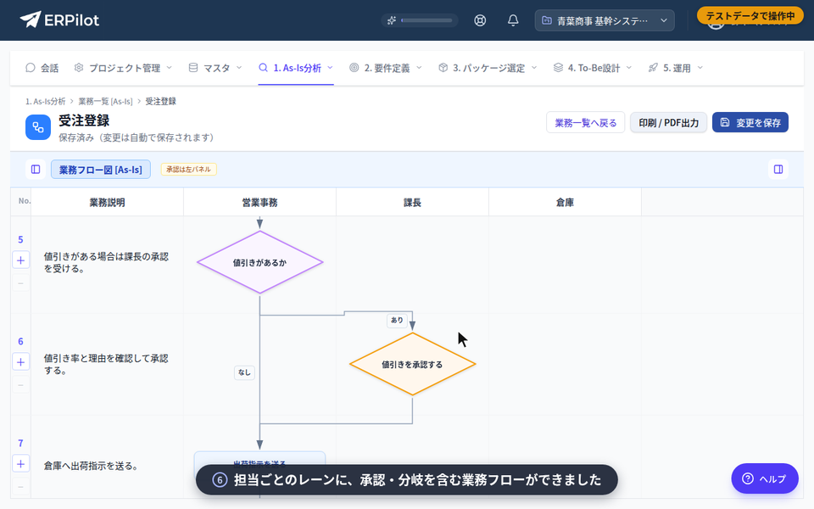Click description 値引きがある場合は課長の承認を受ける
This screenshot has width=814, height=509.
[106, 262]
